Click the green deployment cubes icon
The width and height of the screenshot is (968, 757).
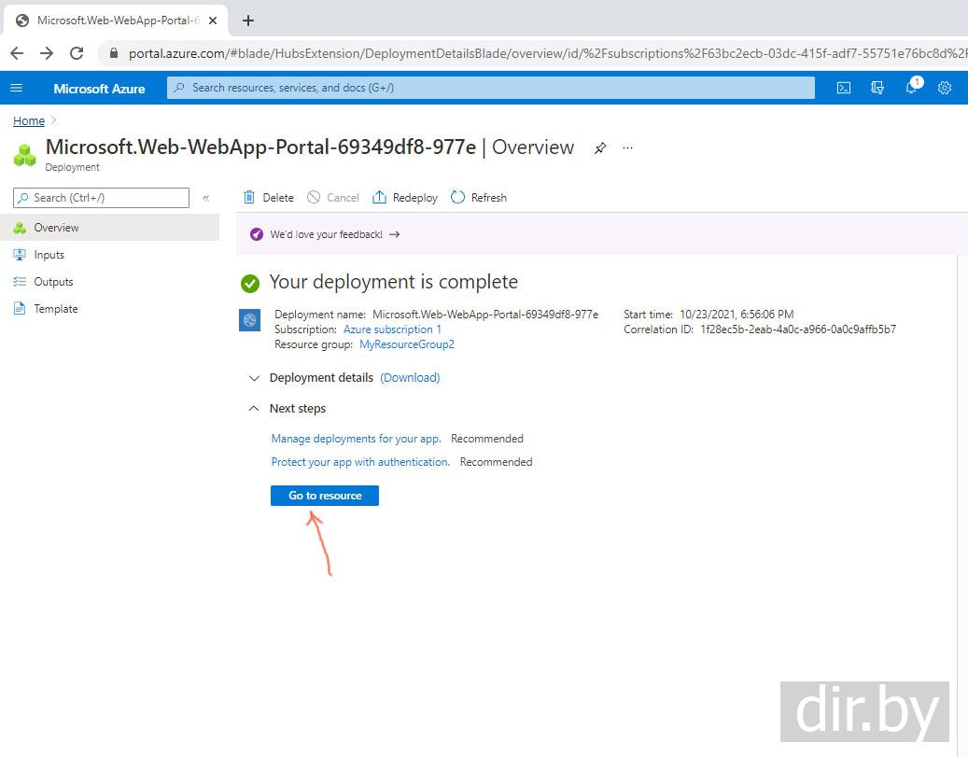pos(24,155)
